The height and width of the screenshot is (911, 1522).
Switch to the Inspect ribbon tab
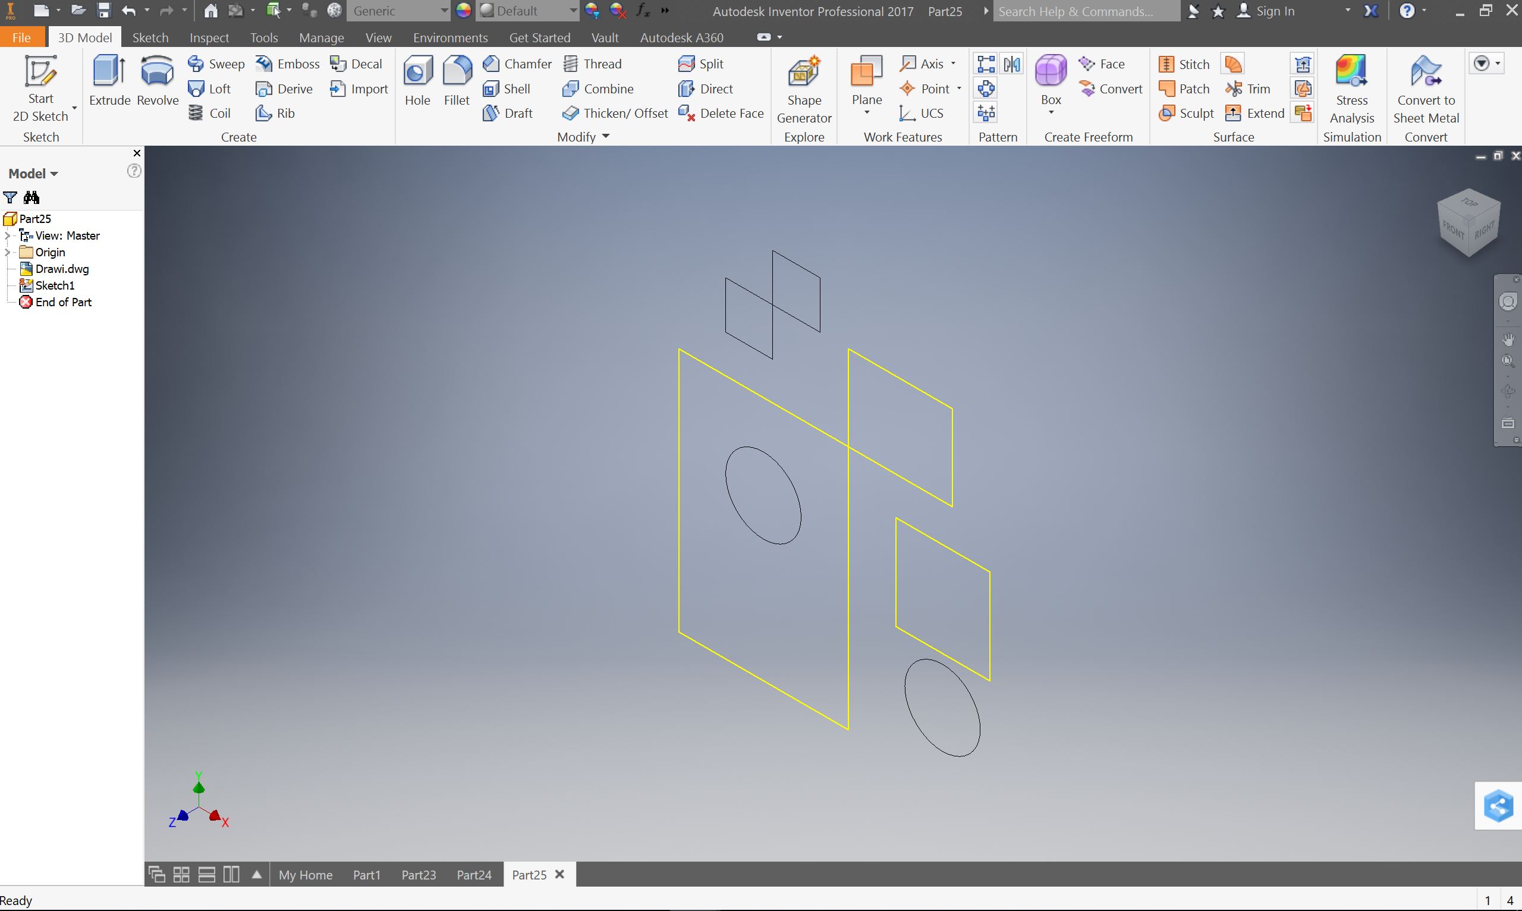coord(209,37)
